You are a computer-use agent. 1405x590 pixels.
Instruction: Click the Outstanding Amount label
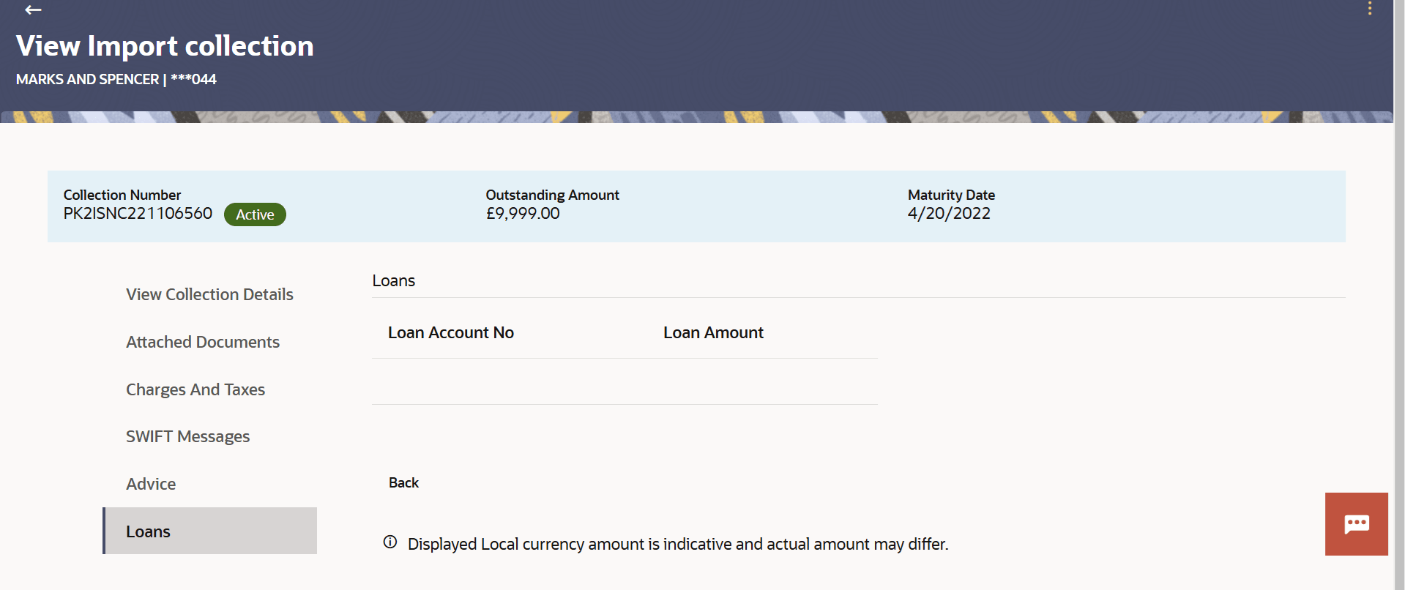coord(552,195)
